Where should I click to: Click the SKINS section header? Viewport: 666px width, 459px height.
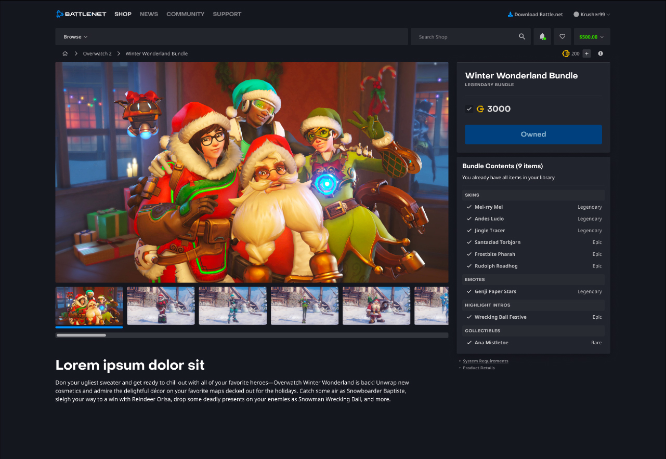point(533,195)
